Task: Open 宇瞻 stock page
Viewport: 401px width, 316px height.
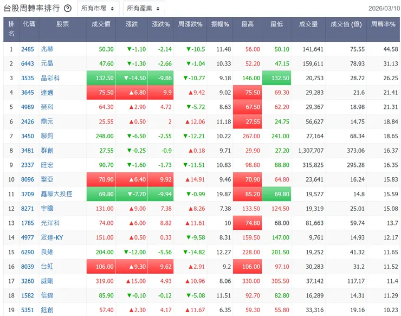Action: tap(47, 209)
